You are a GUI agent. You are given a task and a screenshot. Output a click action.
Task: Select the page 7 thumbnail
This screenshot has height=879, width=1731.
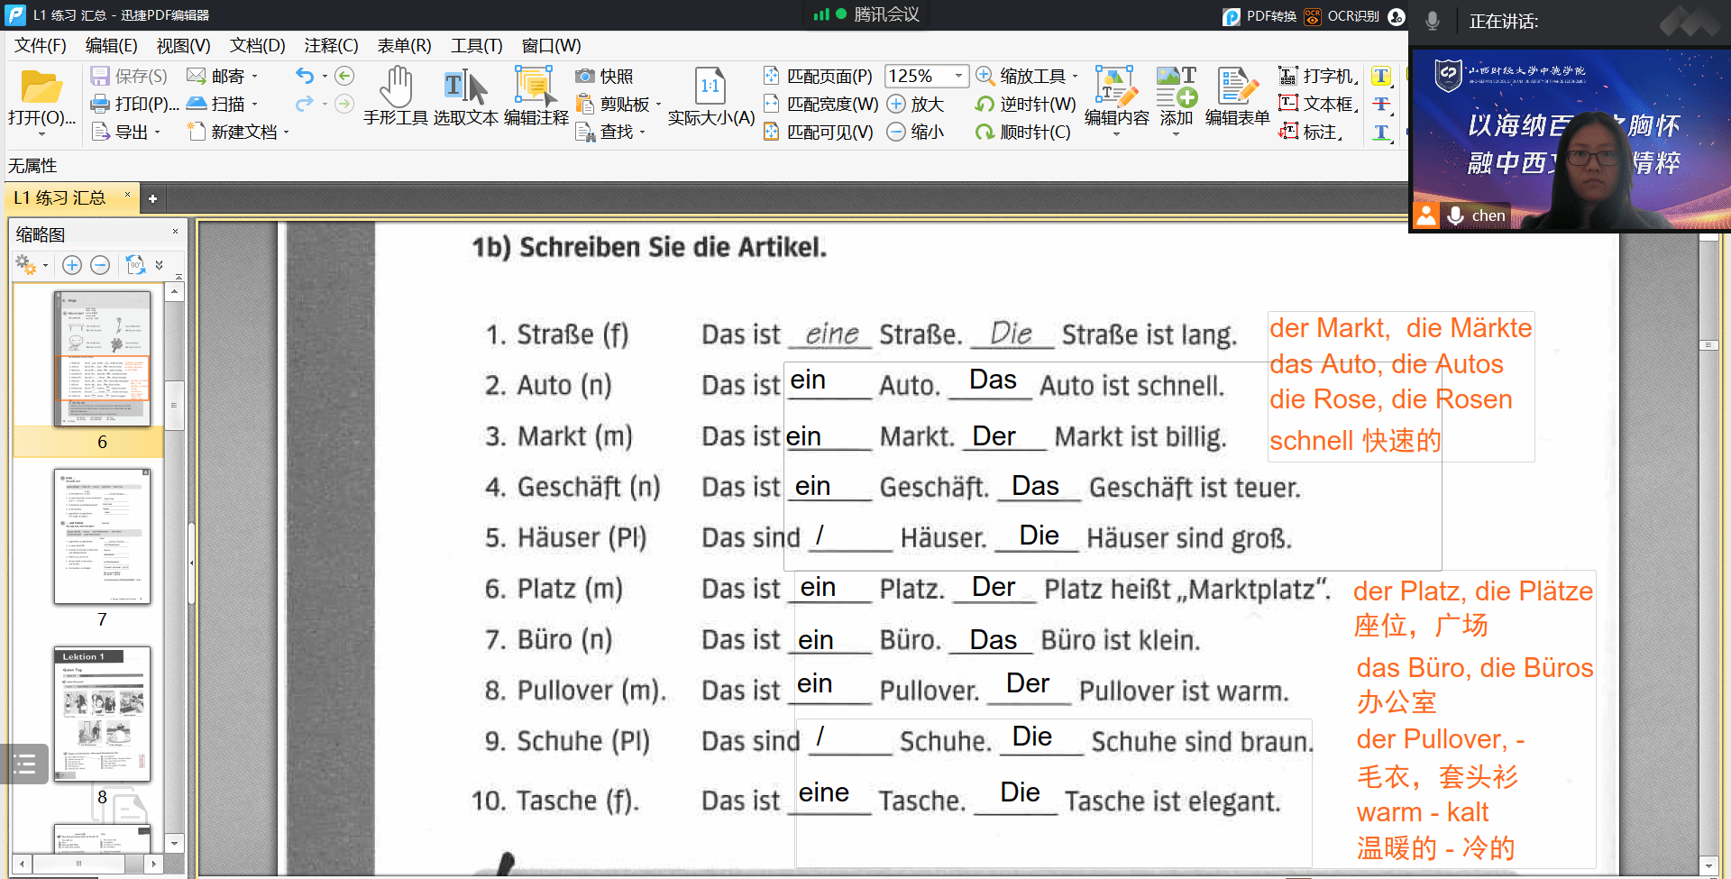pos(102,537)
